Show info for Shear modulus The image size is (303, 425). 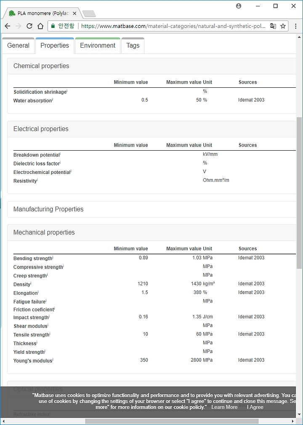coord(48,325)
